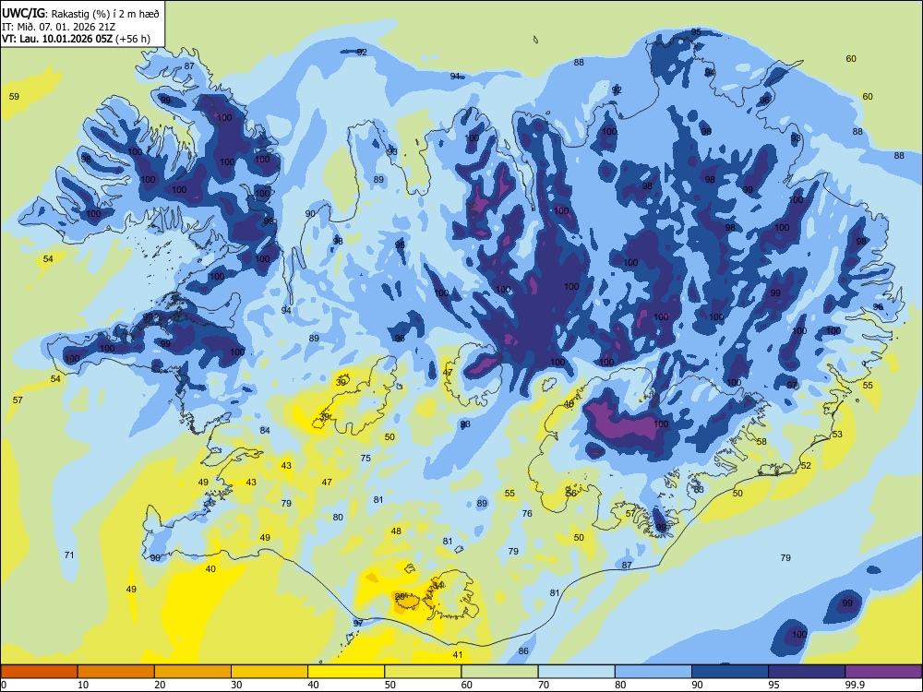
Task: Click the value '84' on the map
Action: coord(265,430)
